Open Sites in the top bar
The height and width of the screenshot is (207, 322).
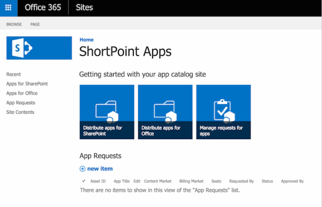[84, 7]
